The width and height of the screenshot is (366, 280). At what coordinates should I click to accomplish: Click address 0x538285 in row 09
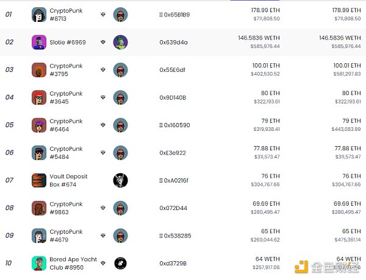point(175,236)
